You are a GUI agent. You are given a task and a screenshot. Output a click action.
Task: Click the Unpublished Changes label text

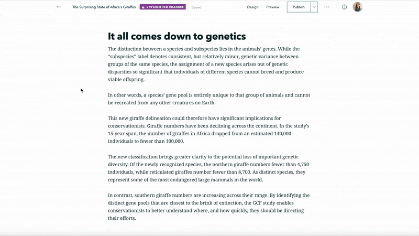[165, 7]
